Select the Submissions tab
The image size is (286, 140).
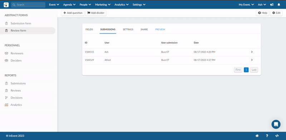108,29
